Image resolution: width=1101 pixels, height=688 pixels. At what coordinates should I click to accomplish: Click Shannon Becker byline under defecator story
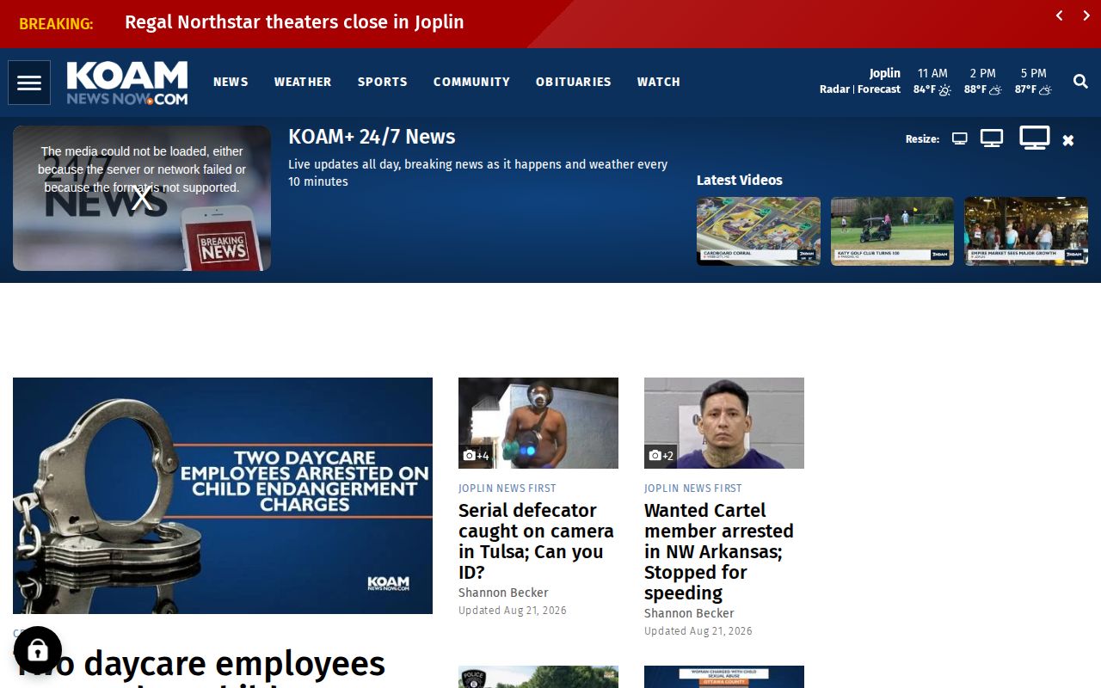pos(503,593)
